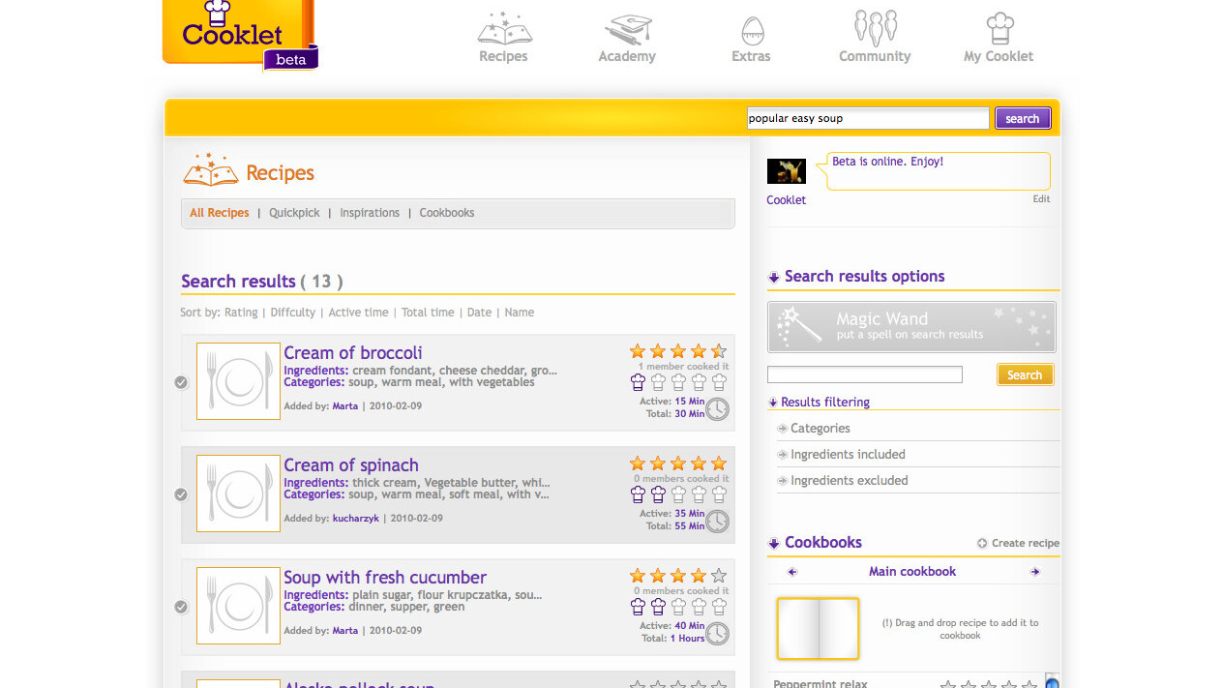Toggle the checkmark beside Cream of spinach
The height and width of the screenshot is (688, 1223).
181,494
